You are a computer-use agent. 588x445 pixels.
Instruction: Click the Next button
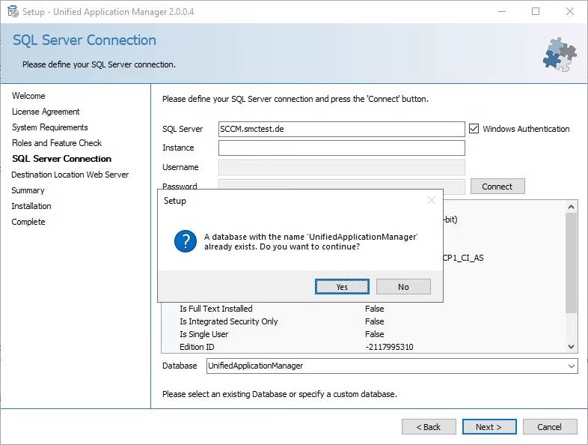pyautogui.click(x=489, y=427)
